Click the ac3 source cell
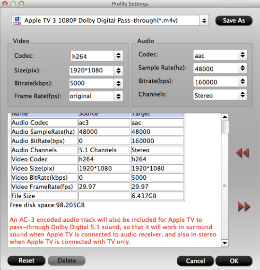The height and width of the screenshot is (270, 260). tap(104, 122)
